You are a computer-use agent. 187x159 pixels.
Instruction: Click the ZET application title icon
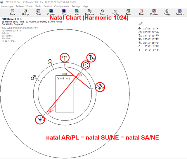(x=2, y=2)
